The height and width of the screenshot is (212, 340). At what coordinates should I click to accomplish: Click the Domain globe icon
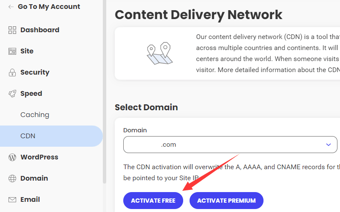[x=12, y=179]
